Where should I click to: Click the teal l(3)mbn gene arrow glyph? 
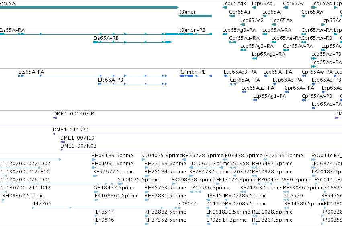[195, 16]
